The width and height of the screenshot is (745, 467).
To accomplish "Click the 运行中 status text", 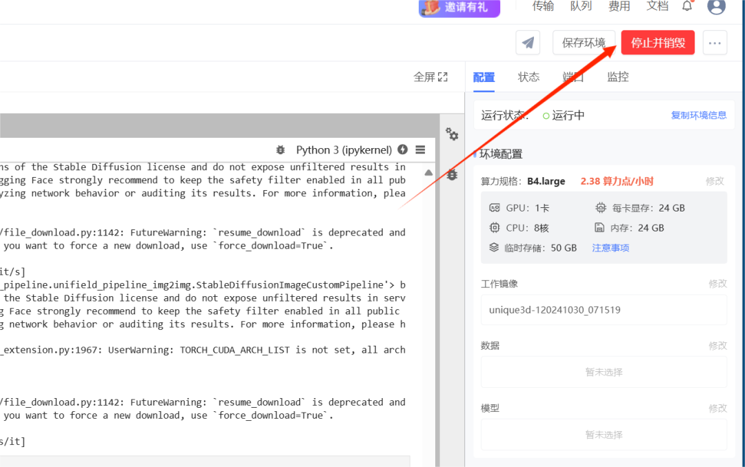I will point(568,115).
